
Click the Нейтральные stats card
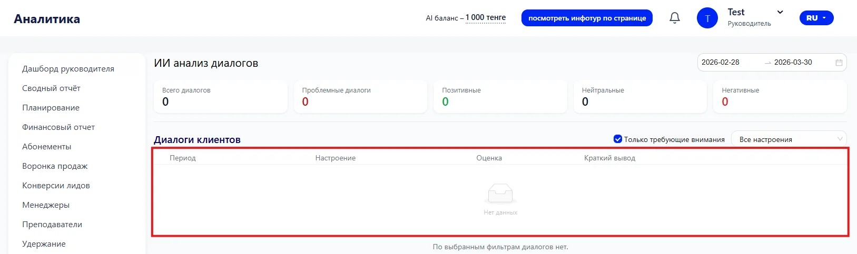640,96
